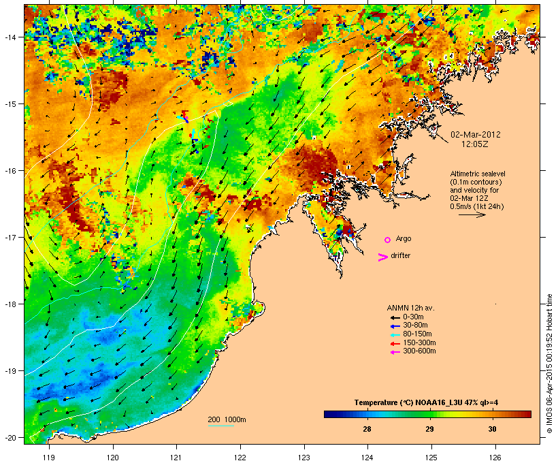
Task: Click the '(0.1m contours)' caption line
Action: click(476, 182)
